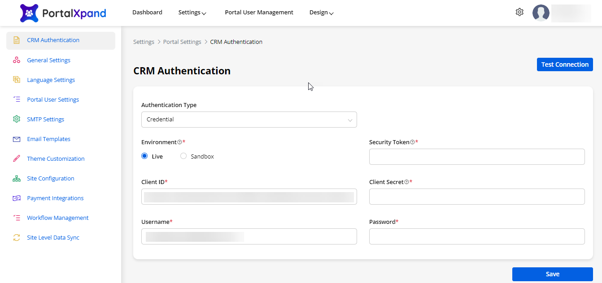Expand the Design menu in top navigation
602x283 pixels.
tap(321, 13)
